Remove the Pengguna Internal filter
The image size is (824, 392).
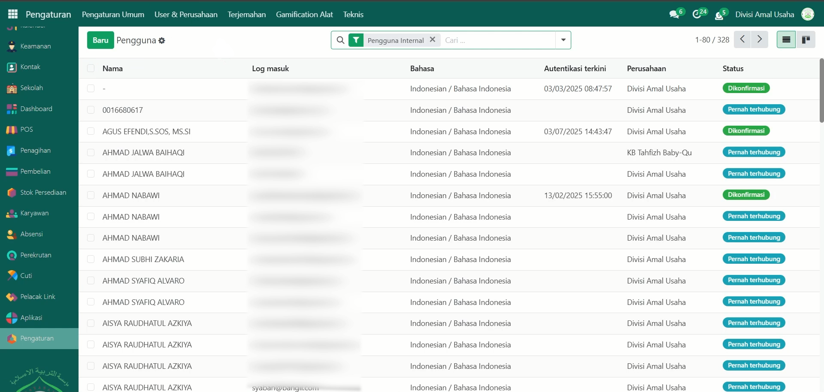click(x=433, y=39)
